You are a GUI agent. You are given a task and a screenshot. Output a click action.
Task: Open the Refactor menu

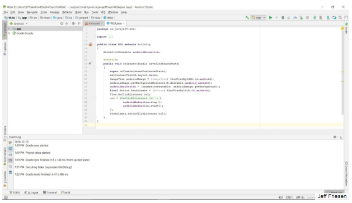(x=67, y=12)
